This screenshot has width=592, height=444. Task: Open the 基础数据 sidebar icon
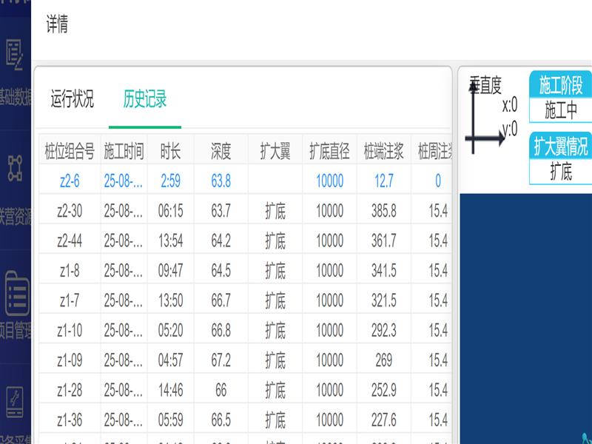point(15,53)
